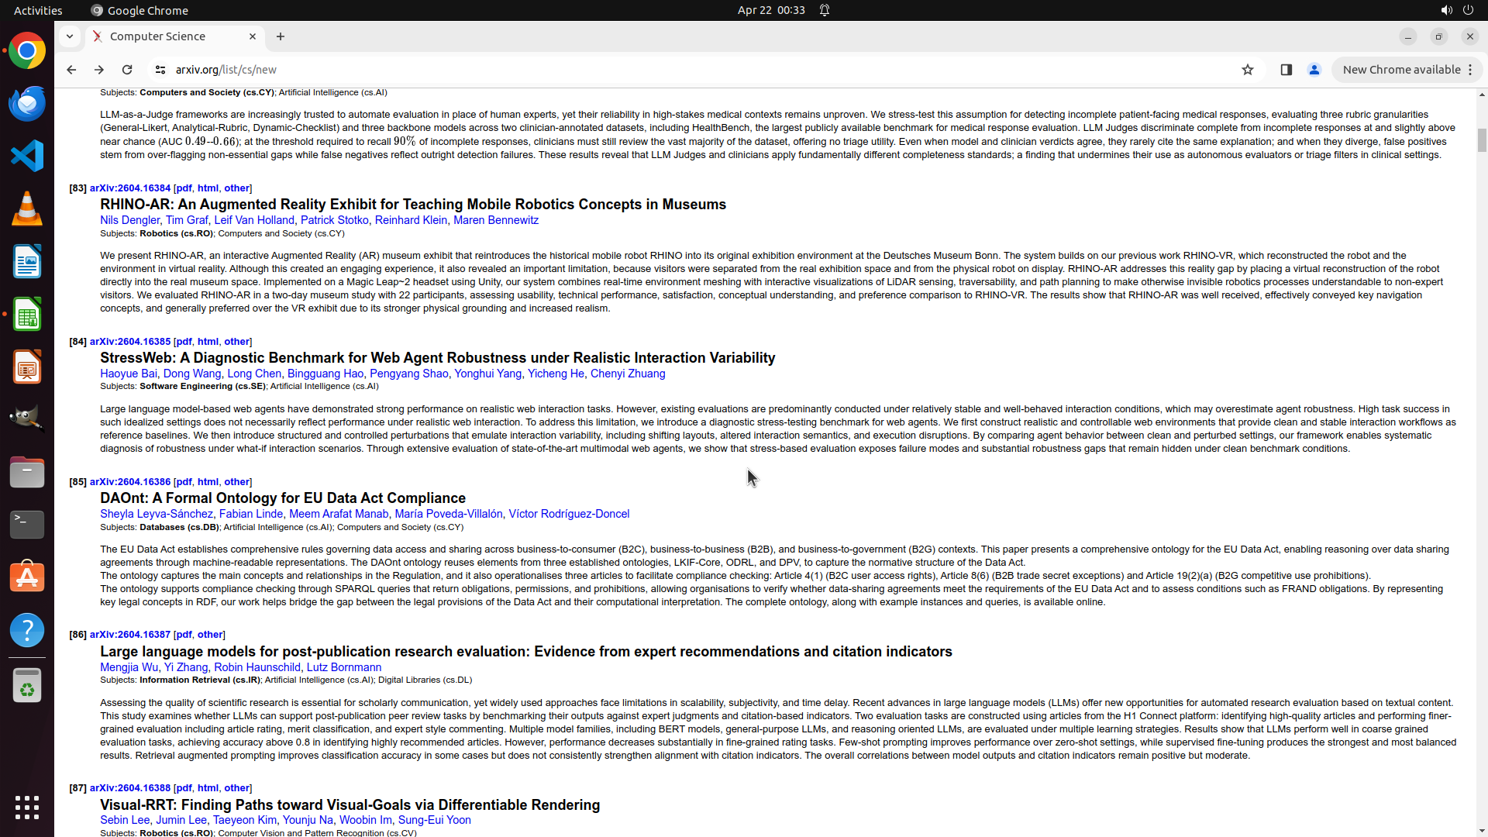Open the Activities overview

tap(38, 10)
